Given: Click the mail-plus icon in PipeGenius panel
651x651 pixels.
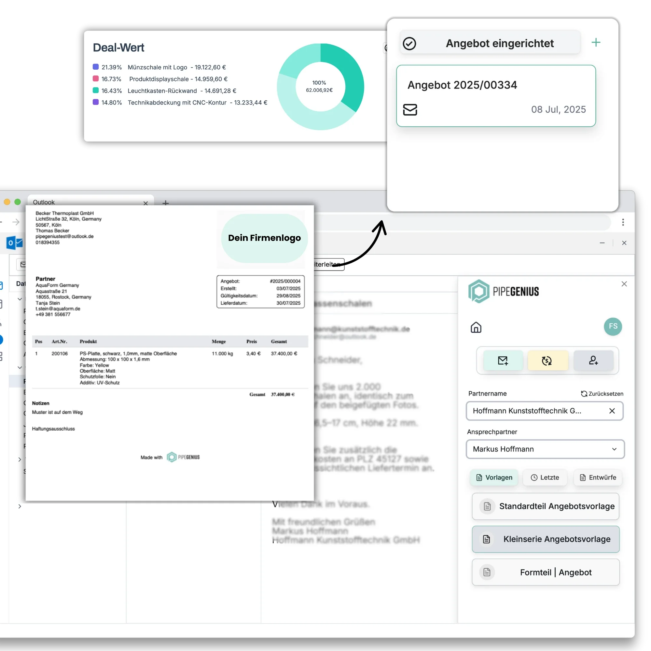Looking at the screenshot, I should click(503, 361).
